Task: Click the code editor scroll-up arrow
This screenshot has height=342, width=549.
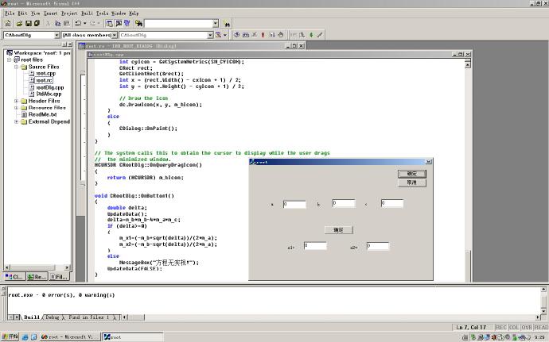Action: [x=467, y=64]
